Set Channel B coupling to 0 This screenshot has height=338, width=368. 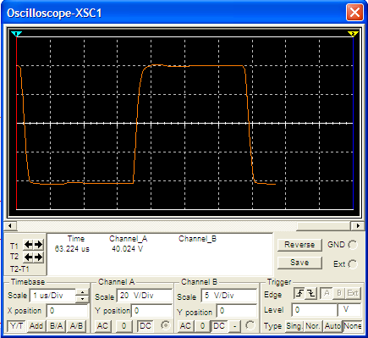click(x=202, y=326)
